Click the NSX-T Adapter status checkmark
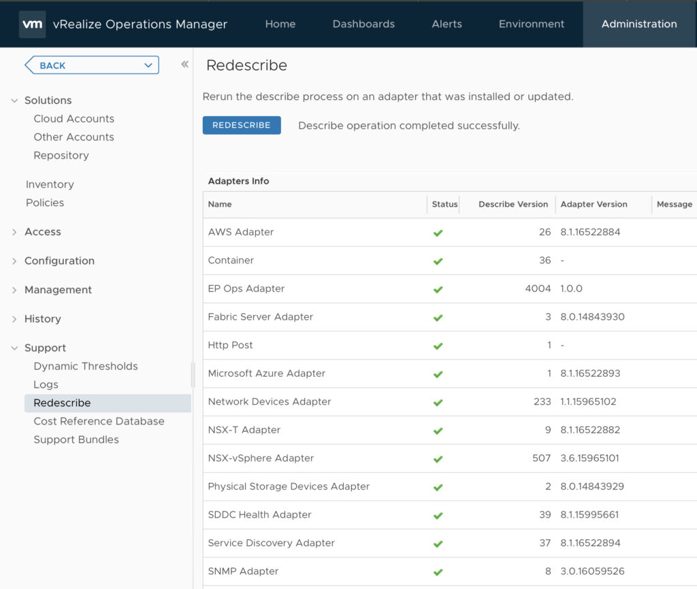The width and height of the screenshot is (697, 589). pos(438,431)
